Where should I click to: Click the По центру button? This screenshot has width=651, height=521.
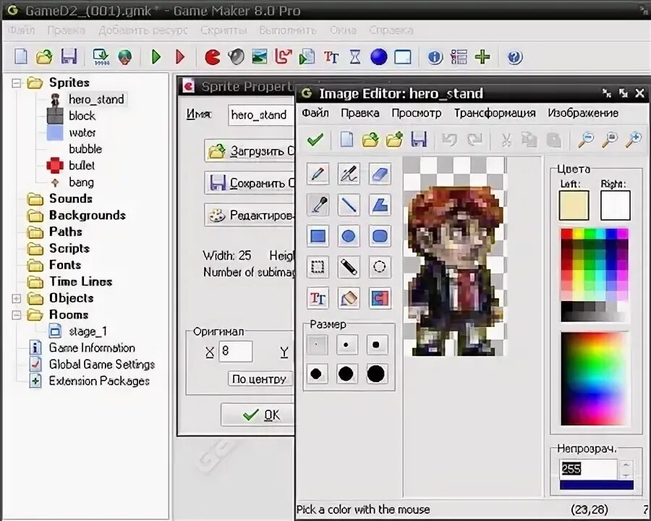click(x=258, y=378)
